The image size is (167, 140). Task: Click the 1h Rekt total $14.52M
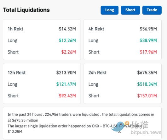point(67,29)
